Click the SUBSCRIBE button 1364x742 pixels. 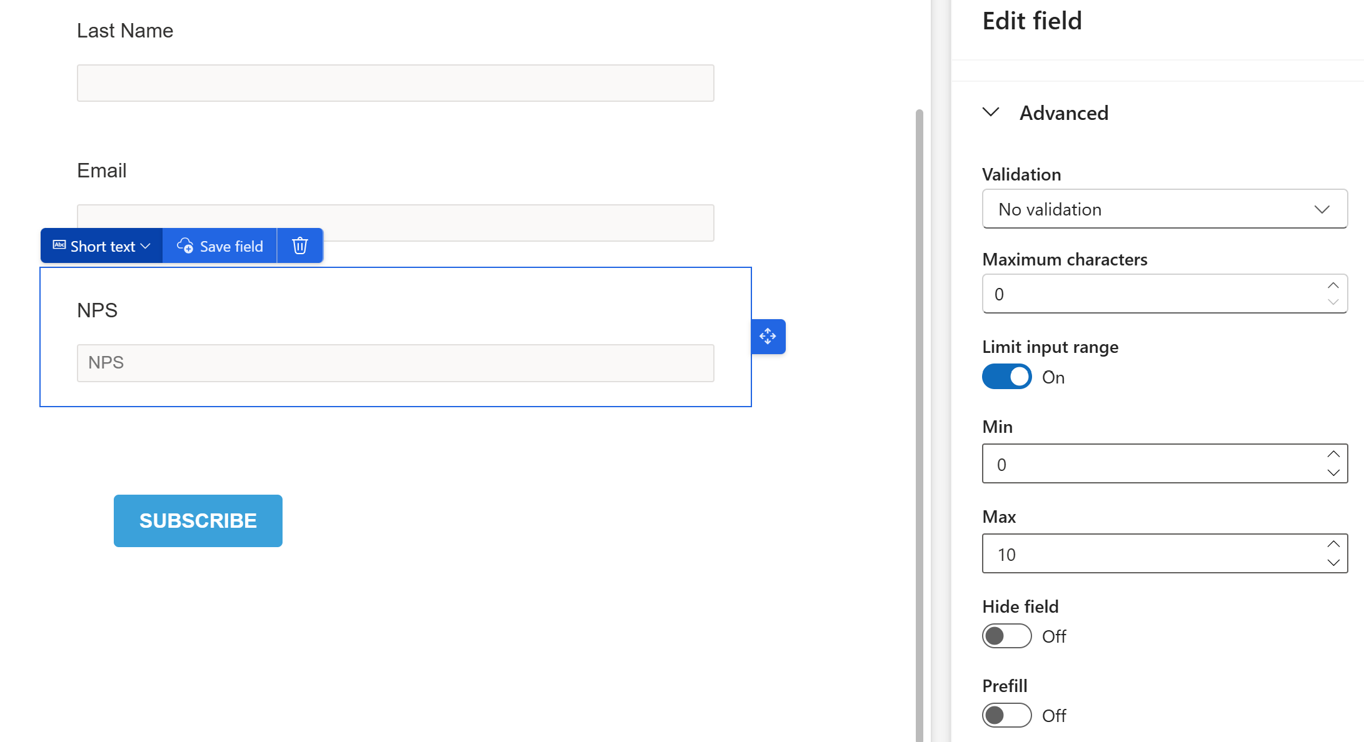(x=198, y=520)
